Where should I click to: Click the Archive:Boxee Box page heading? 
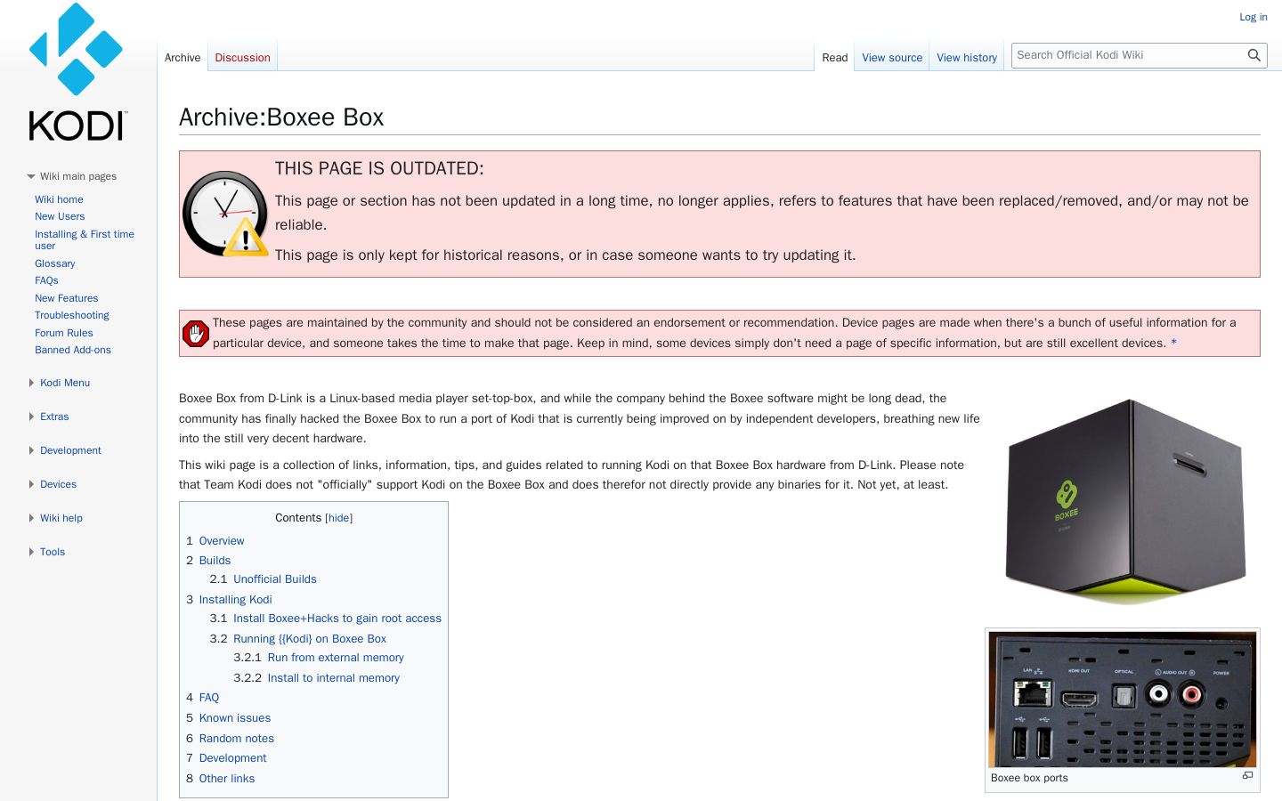coord(281,117)
